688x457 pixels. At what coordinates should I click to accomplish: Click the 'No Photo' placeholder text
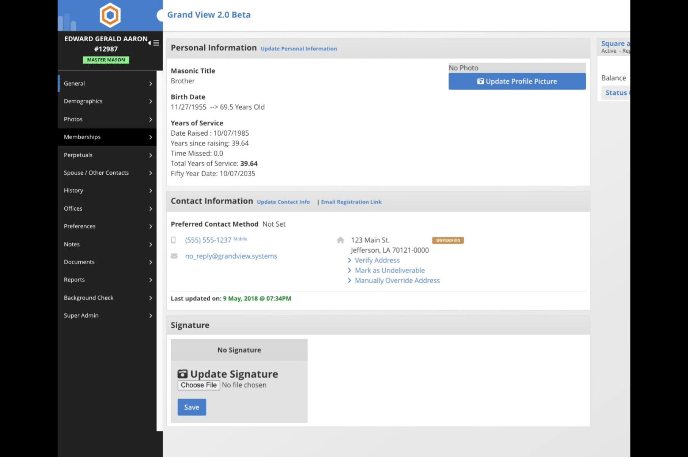[463, 68]
